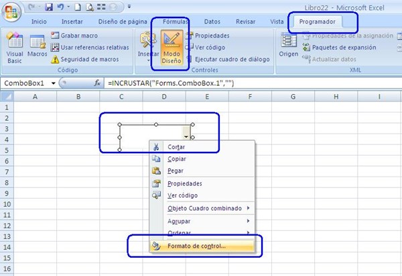Screen dimensions: 402x276
Task: Click Ver código in the ribbon
Action: (x=206, y=47)
